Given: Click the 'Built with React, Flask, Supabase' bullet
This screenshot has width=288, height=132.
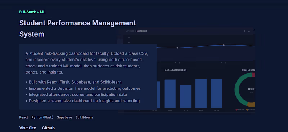Looking at the screenshot, I should [x=73, y=82].
